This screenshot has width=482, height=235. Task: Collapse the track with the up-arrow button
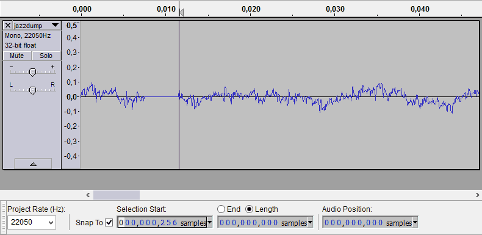pyautogui.click(x=33, y=164)
